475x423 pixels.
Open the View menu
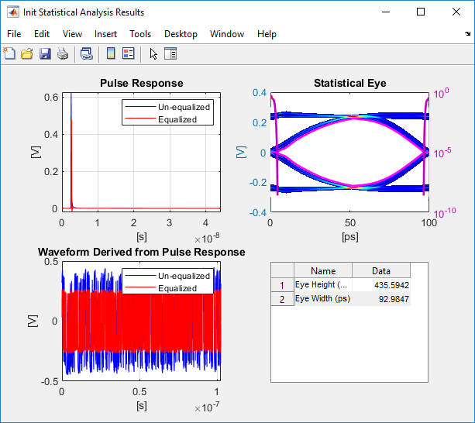[x=72, y=34]
